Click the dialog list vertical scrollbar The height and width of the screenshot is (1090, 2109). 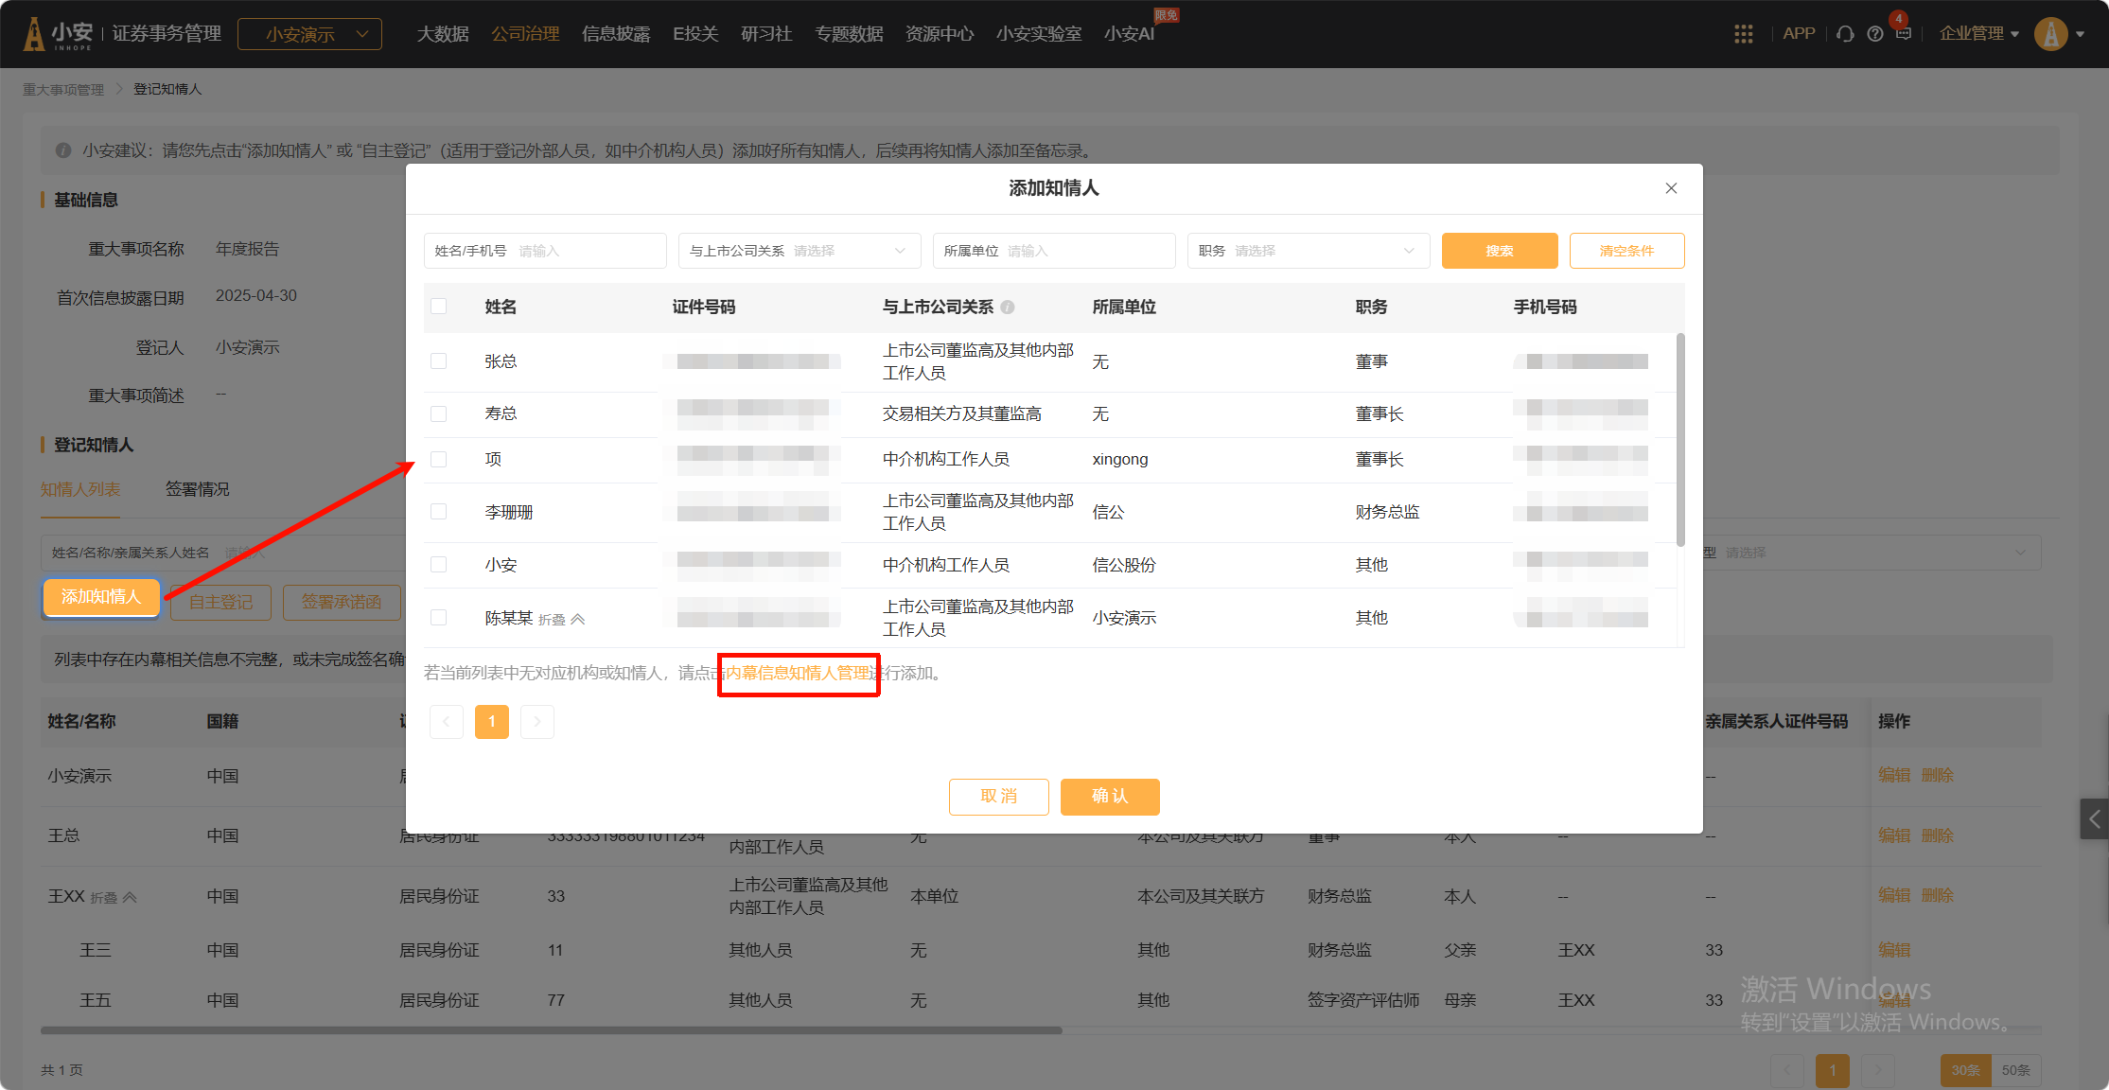(1679, 440)
